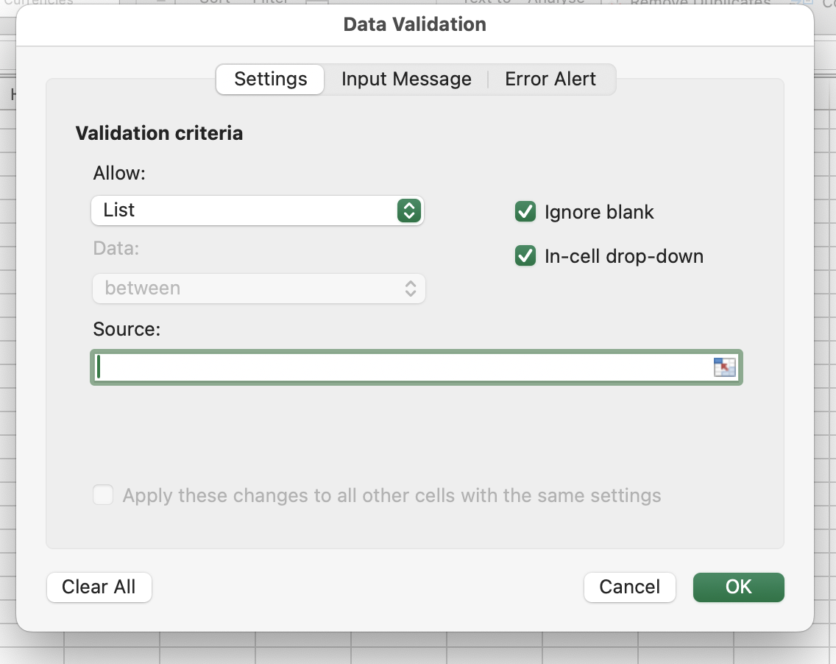This screenshot has width=836, height=664.
Task: Click the grey arrows on the Data box
Action: click(x=411, y=289)
